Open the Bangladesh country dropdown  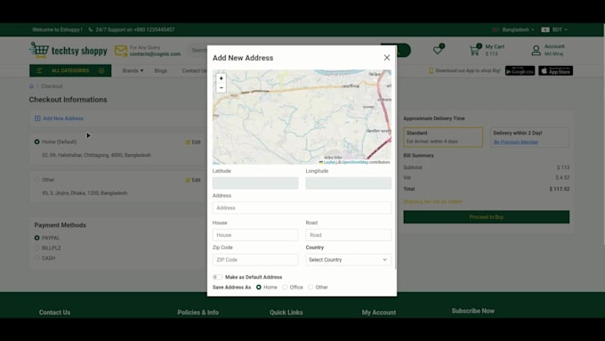[513, 29]
